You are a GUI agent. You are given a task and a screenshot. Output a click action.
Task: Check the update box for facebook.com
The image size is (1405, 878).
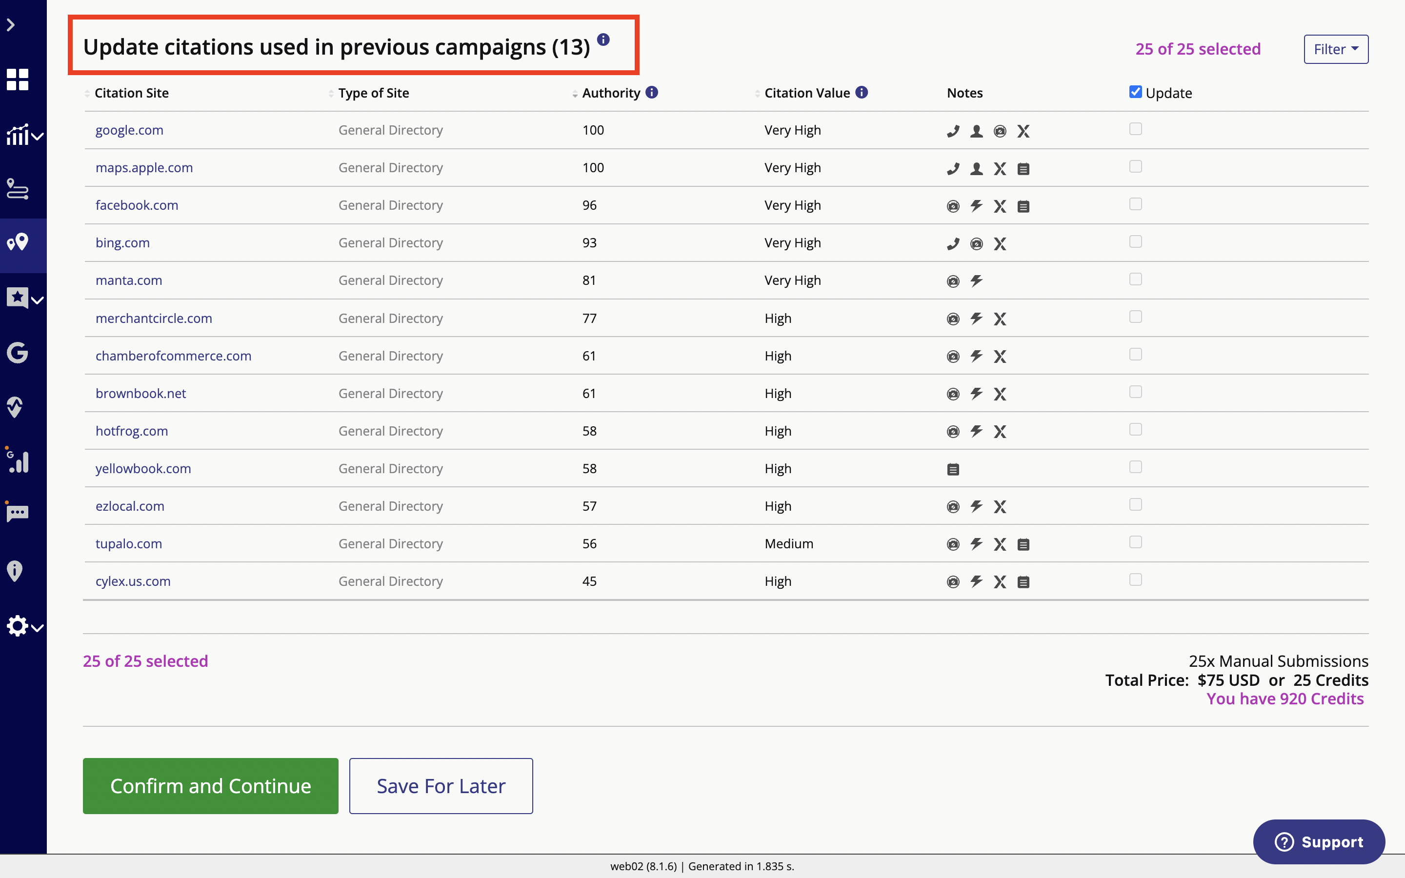(x=1136, y=204)
